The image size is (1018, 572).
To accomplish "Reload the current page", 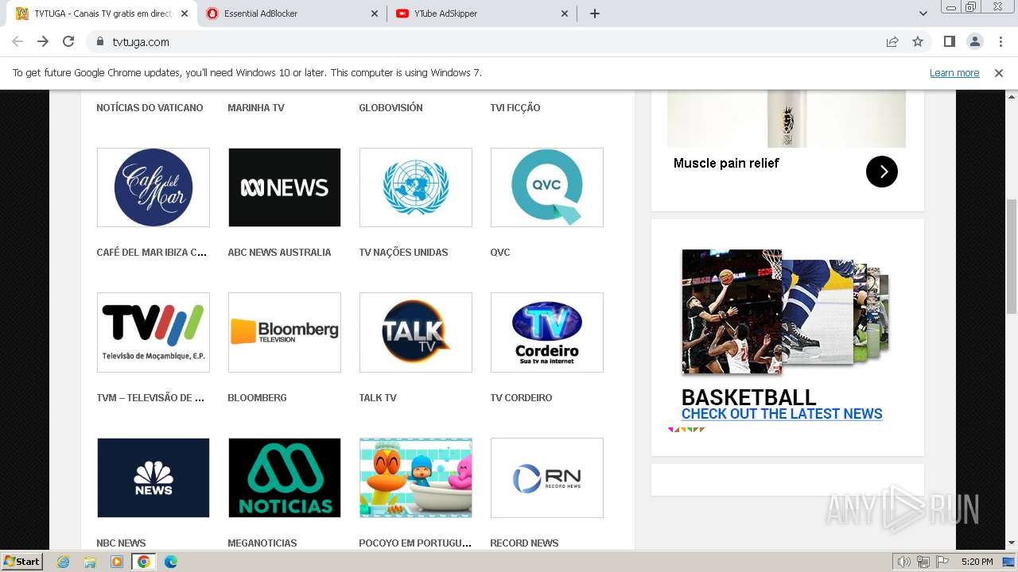I will 68,41.
